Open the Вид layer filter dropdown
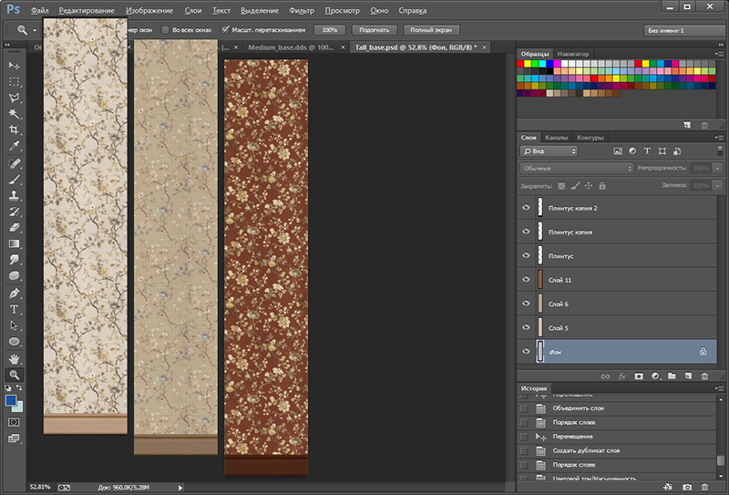729x495 pixels. (549, 150)
